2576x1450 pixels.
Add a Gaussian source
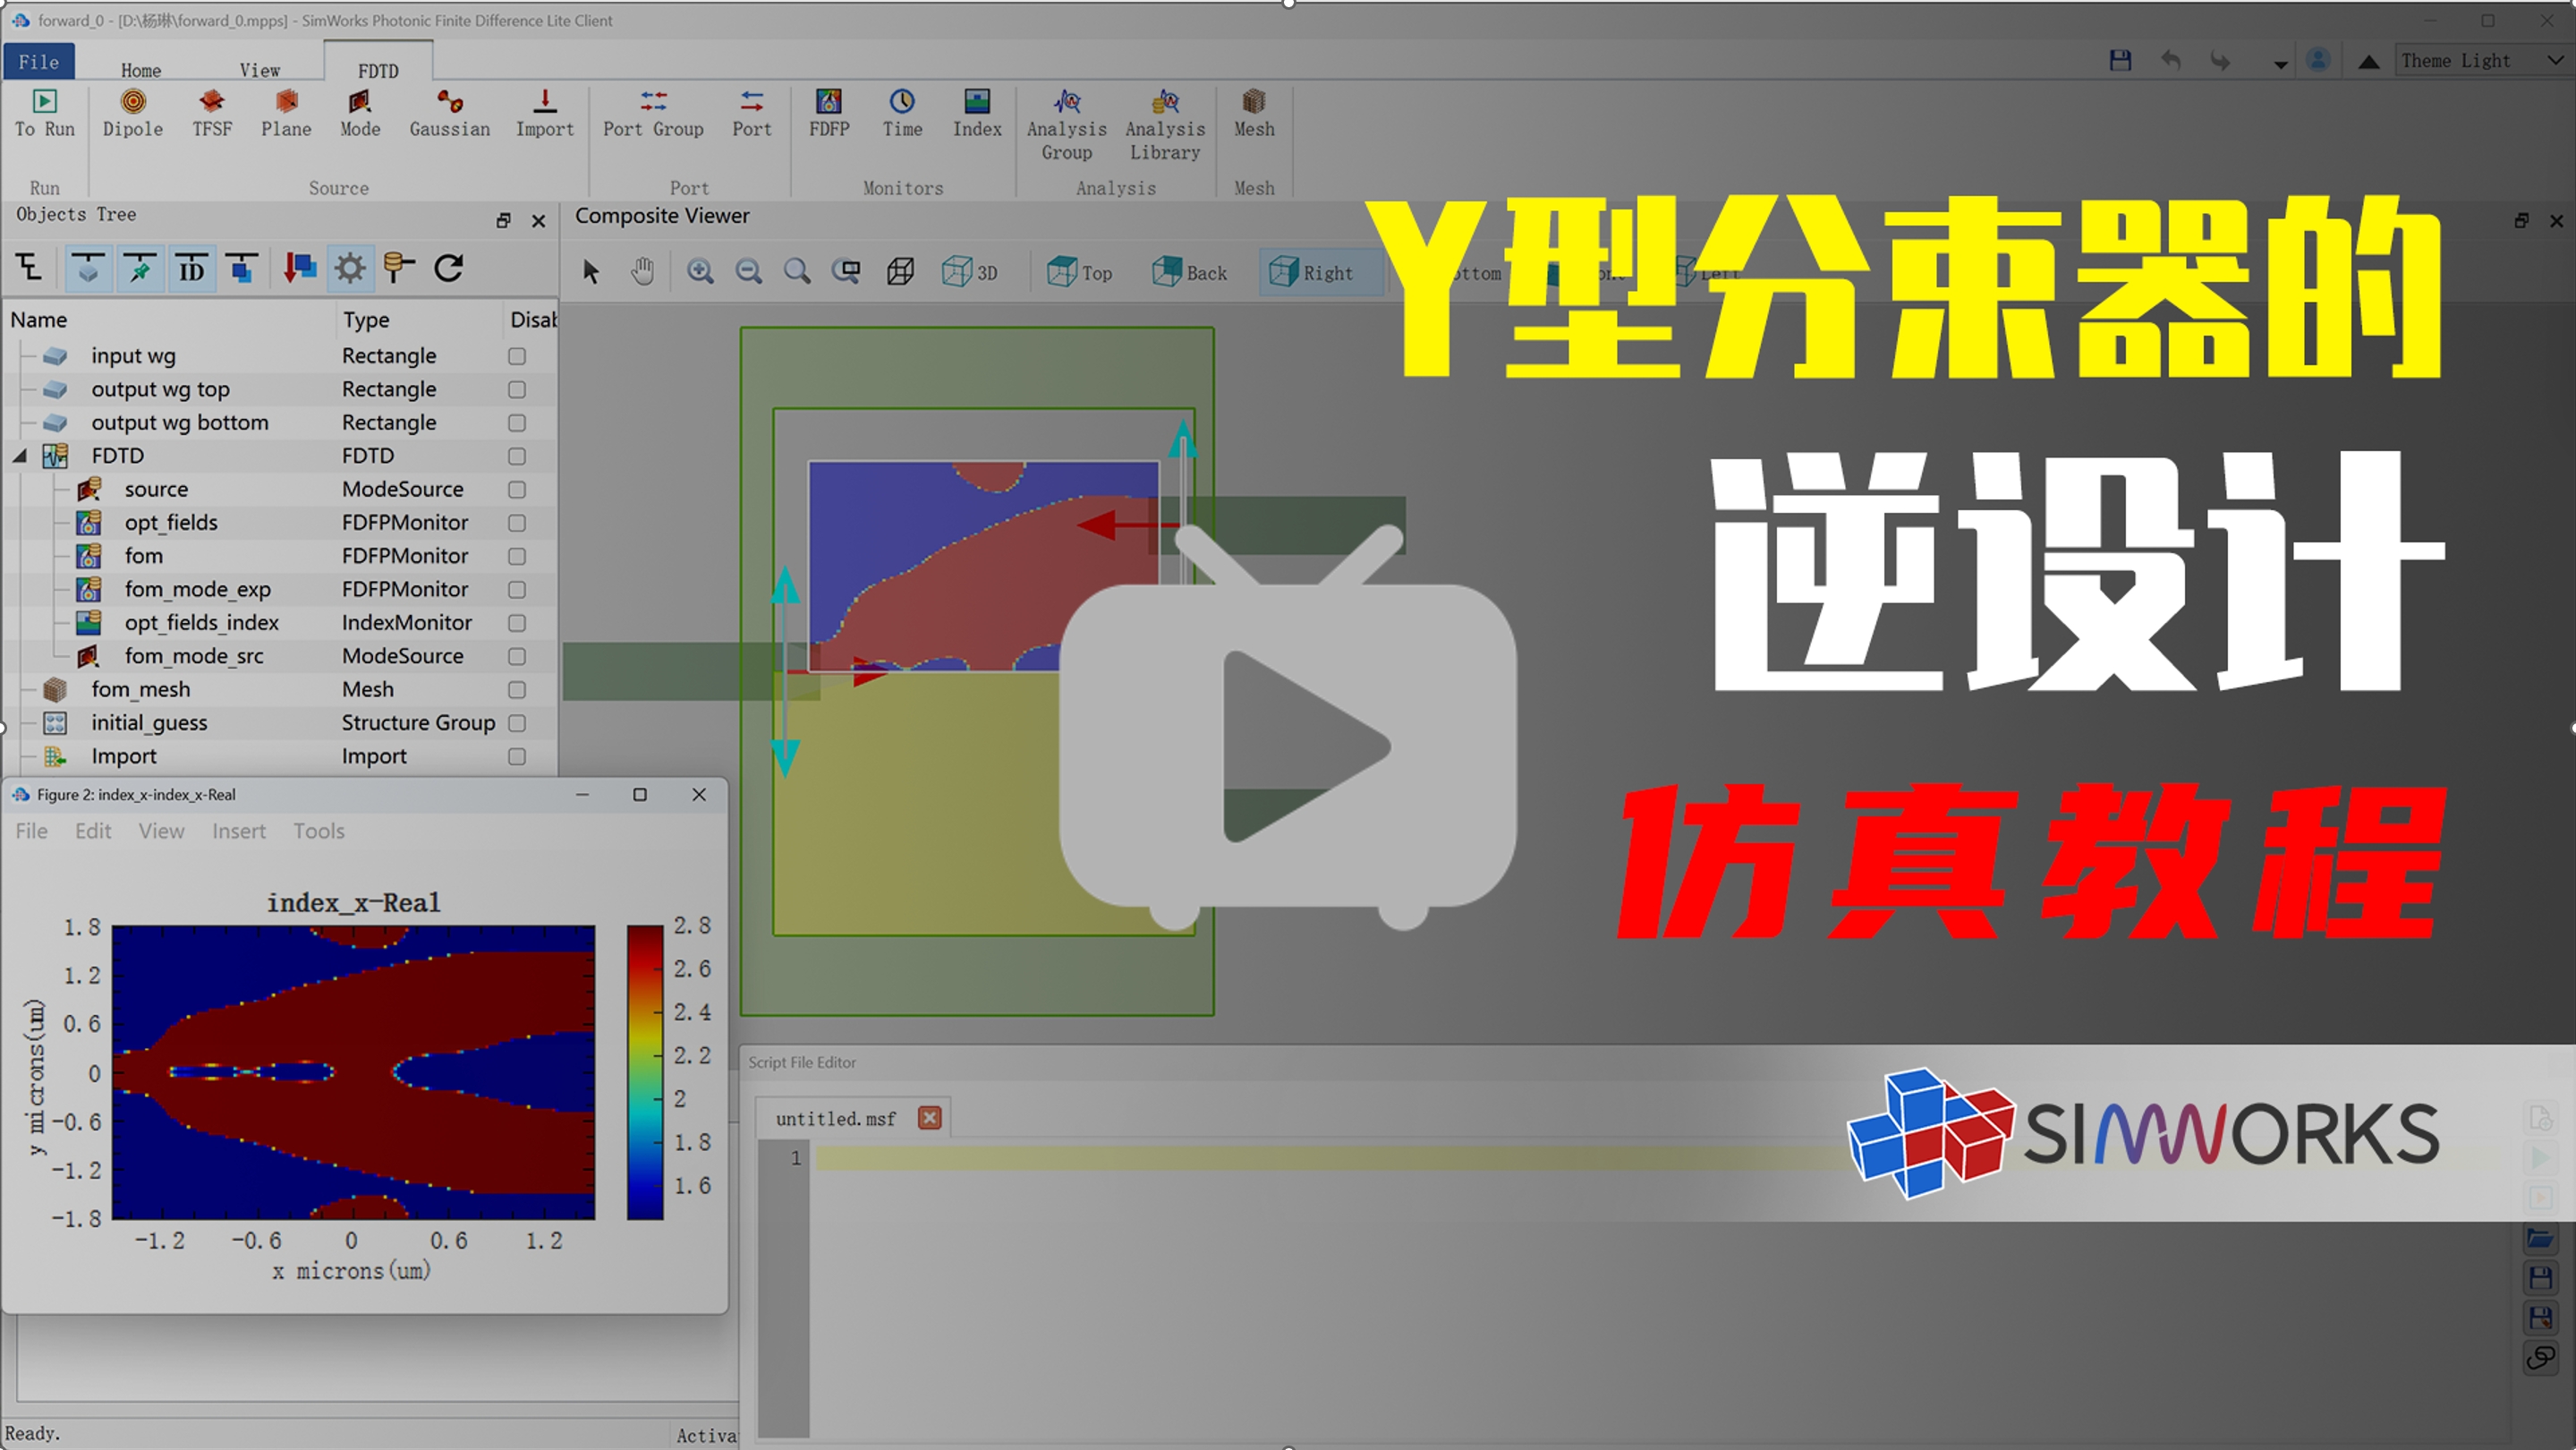[x=449, y=113]
